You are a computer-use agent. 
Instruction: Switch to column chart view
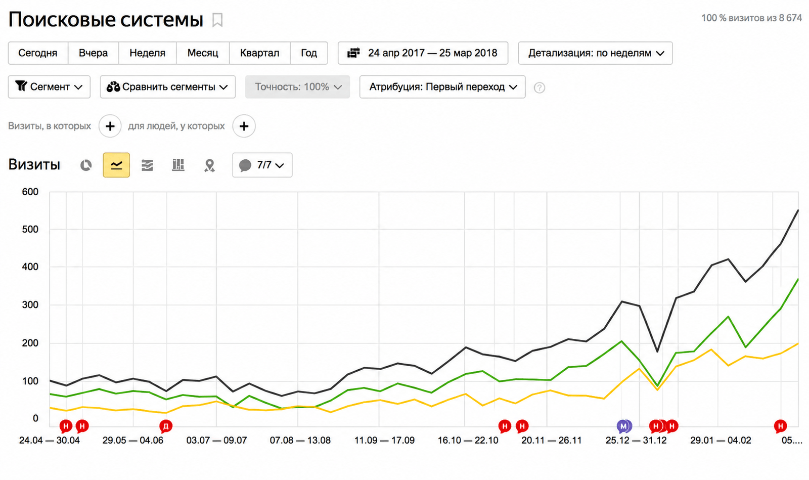coord(178,165)
